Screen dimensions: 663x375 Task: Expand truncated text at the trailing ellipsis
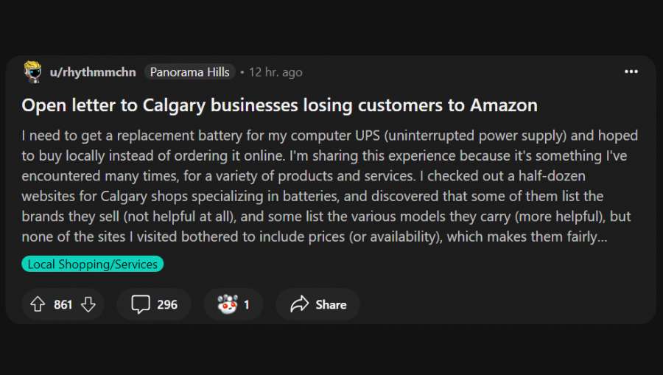603,237
